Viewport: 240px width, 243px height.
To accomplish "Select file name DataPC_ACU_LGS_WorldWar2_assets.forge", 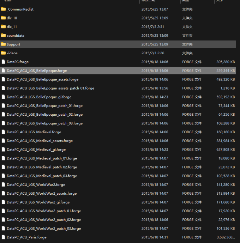I will 42,193.
